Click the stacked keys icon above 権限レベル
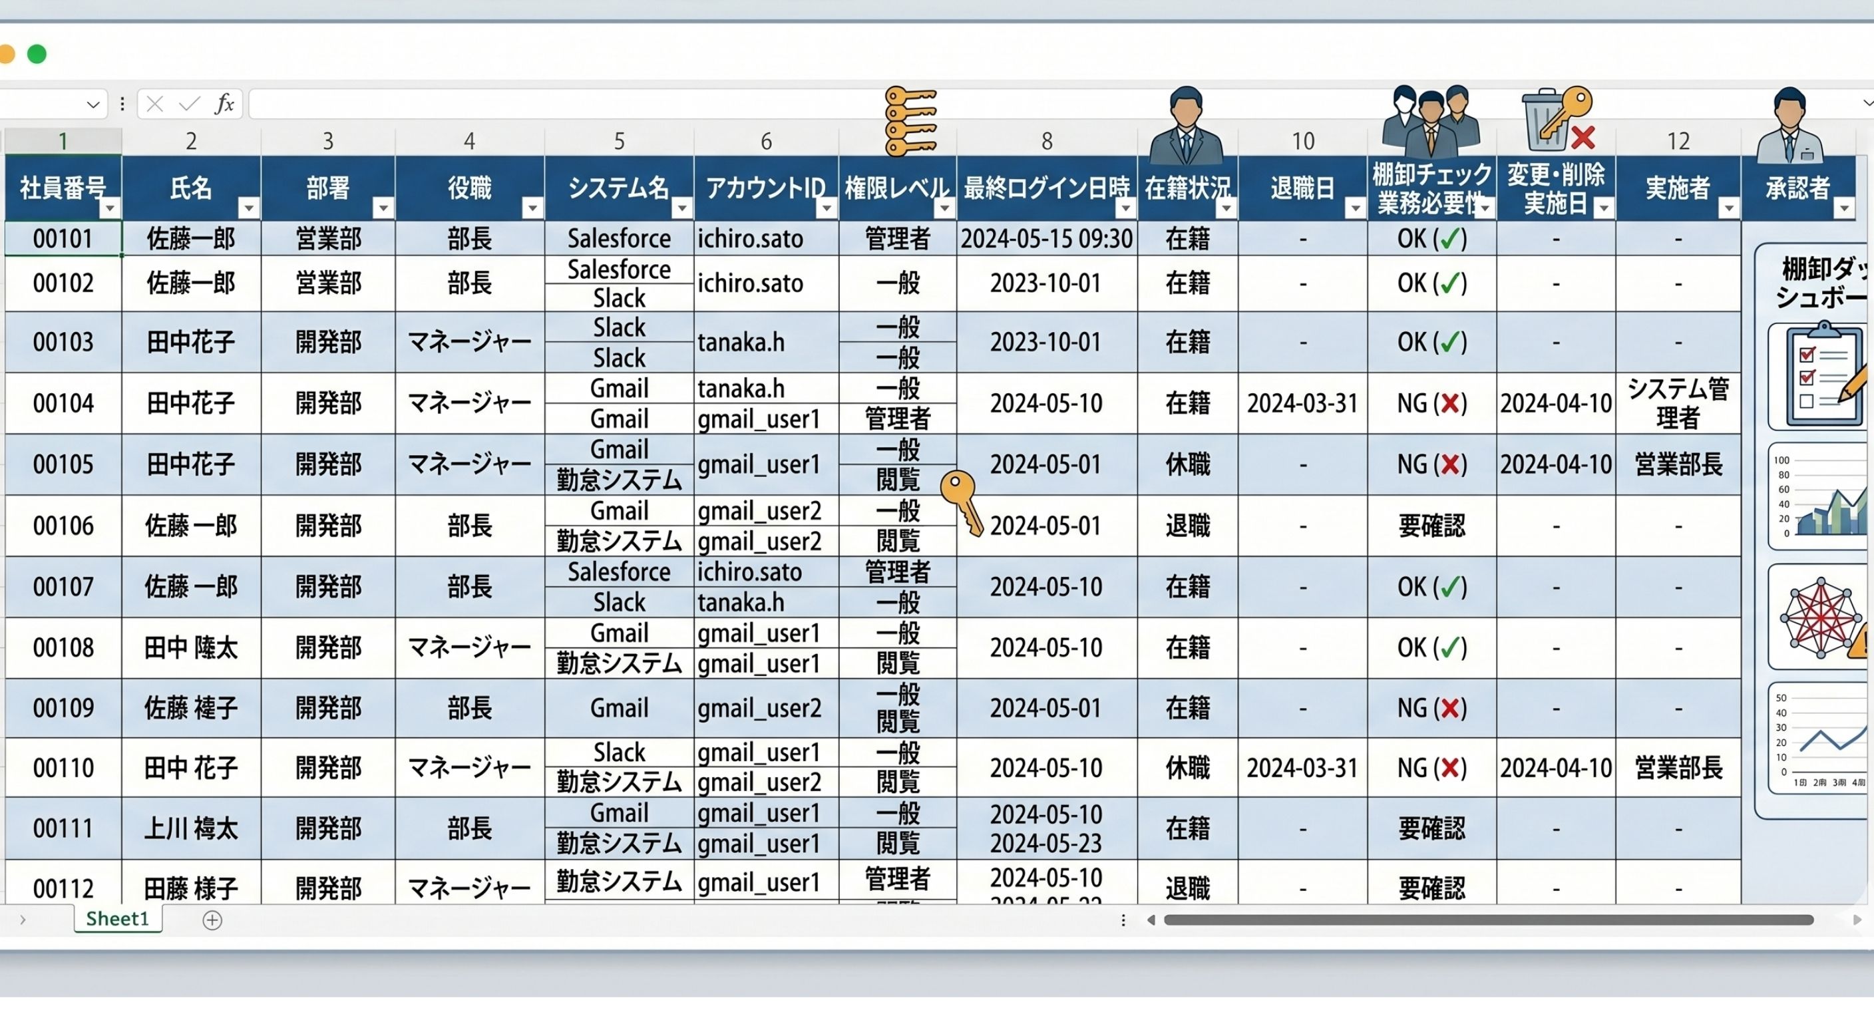The width and height of the screenshot is (1874, 1022). point(909,120)
